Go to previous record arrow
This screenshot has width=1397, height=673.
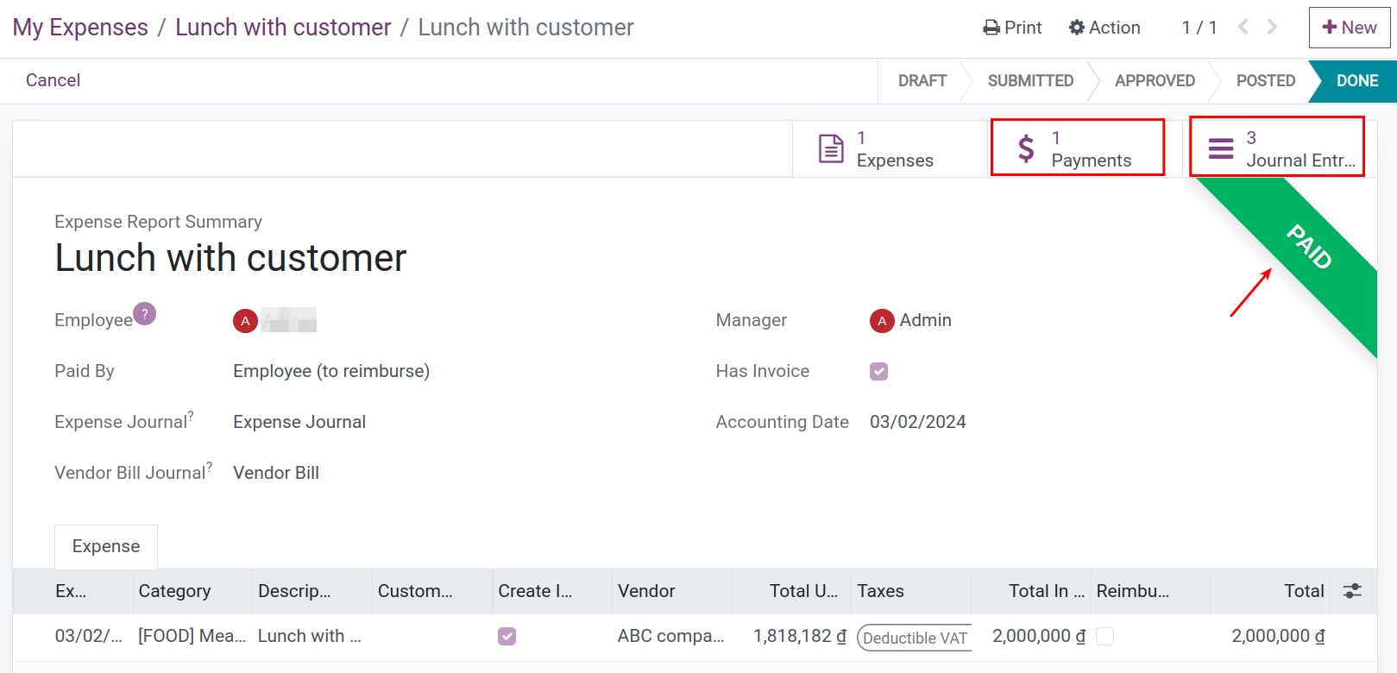point(1243,28)
